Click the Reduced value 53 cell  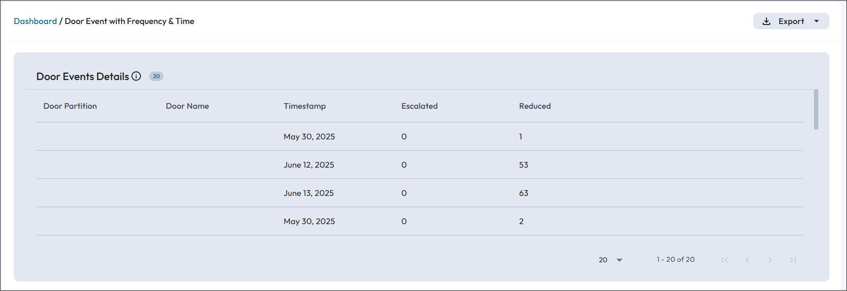click(x=524, y=165)
